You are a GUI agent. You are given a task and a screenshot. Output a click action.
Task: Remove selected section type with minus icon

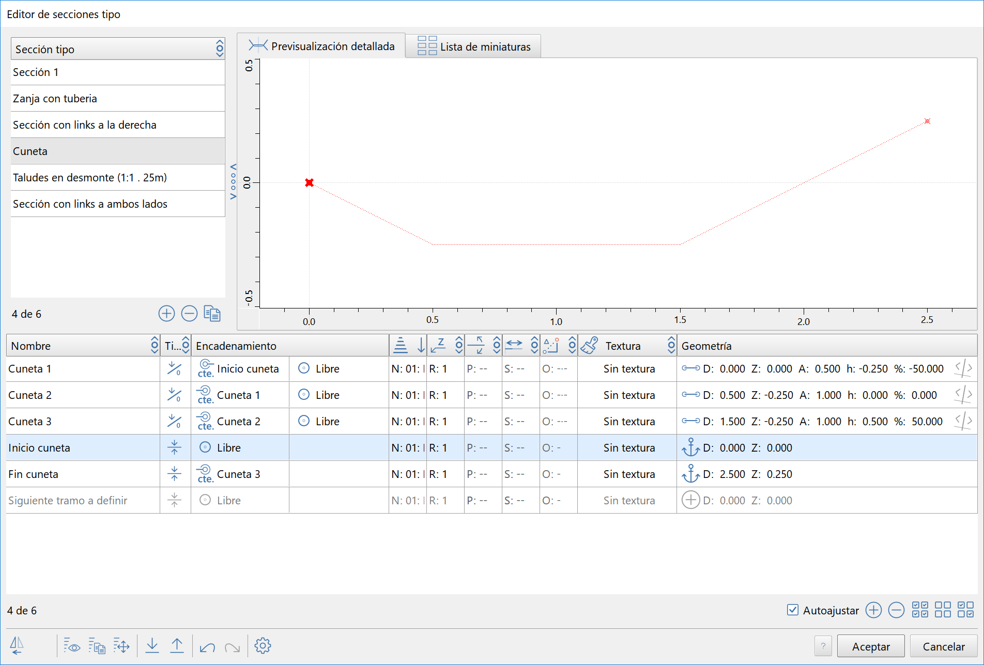pos(189,314)
